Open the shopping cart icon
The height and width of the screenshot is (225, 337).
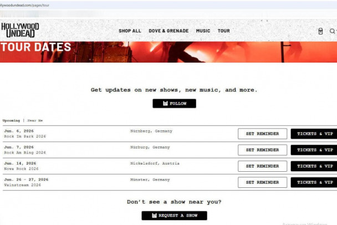pyautogui.click(x=320, y=31)
